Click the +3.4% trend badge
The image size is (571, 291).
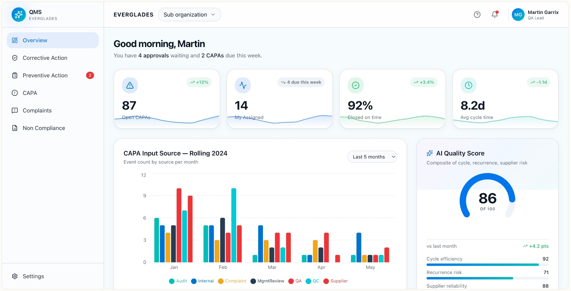pos(424,82)
